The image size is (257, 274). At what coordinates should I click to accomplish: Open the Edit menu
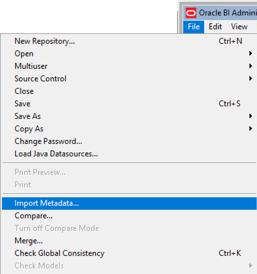click(215, 27)
